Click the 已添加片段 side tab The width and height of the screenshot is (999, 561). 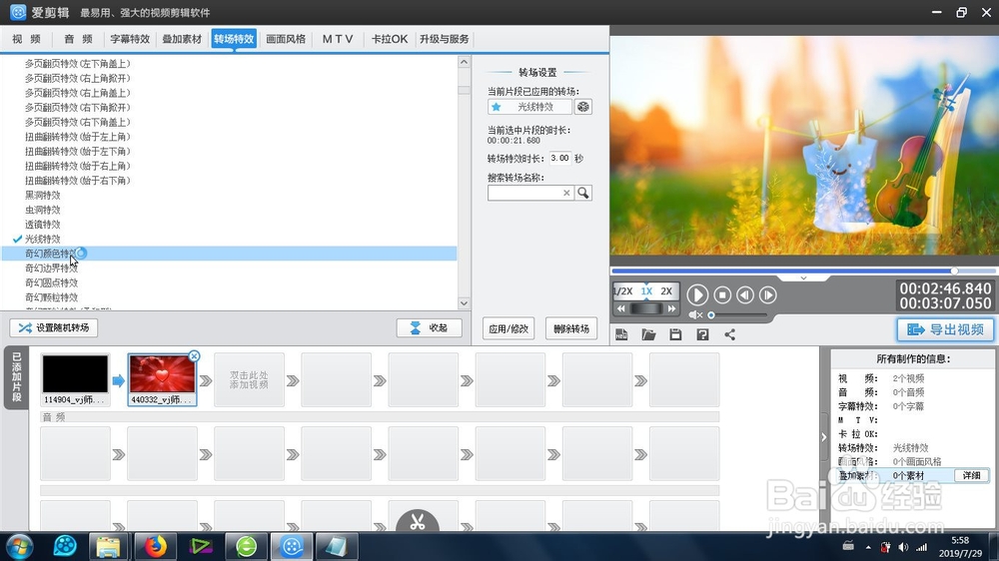click(17, 377)
